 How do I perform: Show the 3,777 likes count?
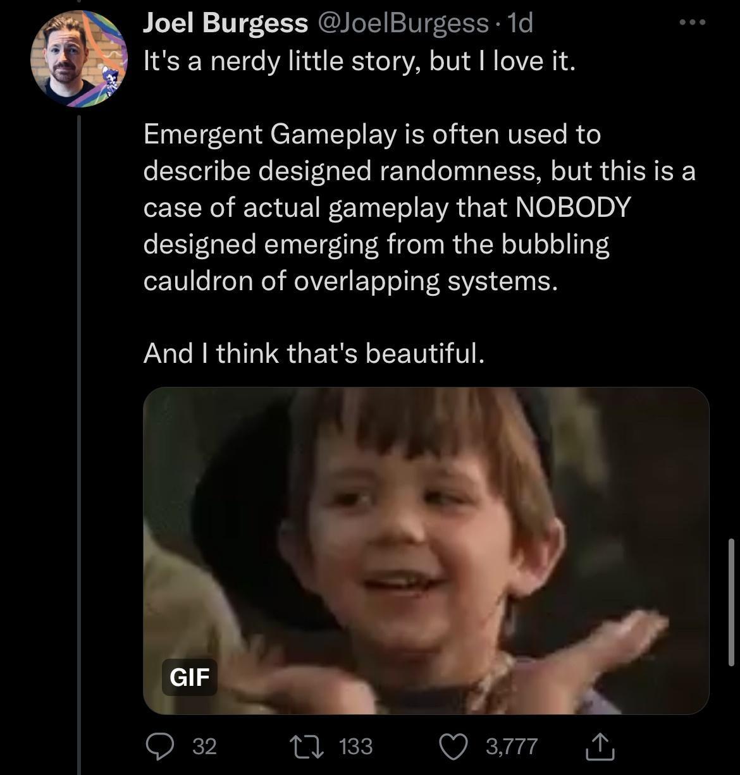tap(512, 747)
